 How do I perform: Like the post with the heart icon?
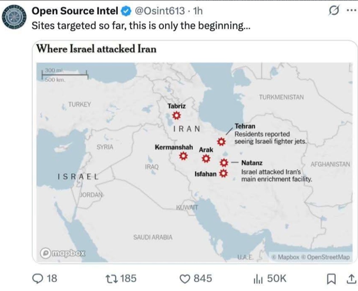pos(185,279)
